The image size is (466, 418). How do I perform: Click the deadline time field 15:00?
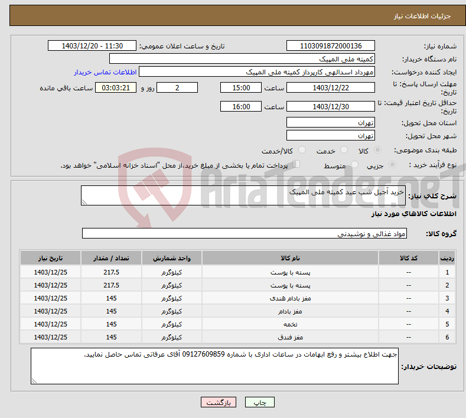(241, 87)
